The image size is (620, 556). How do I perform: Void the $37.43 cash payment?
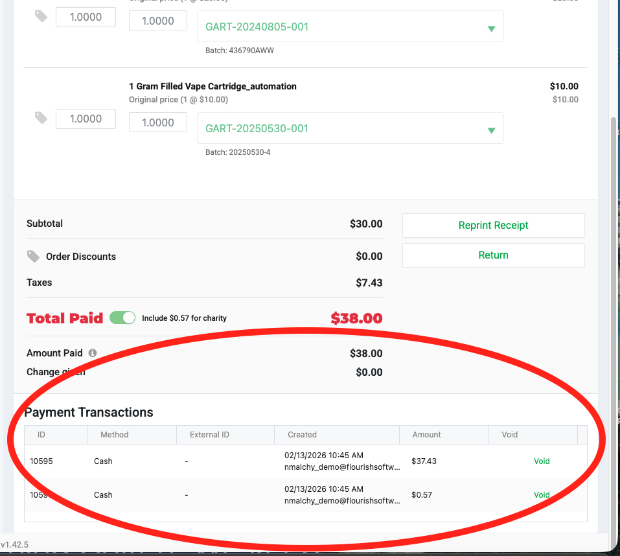[x=542, y=461]
